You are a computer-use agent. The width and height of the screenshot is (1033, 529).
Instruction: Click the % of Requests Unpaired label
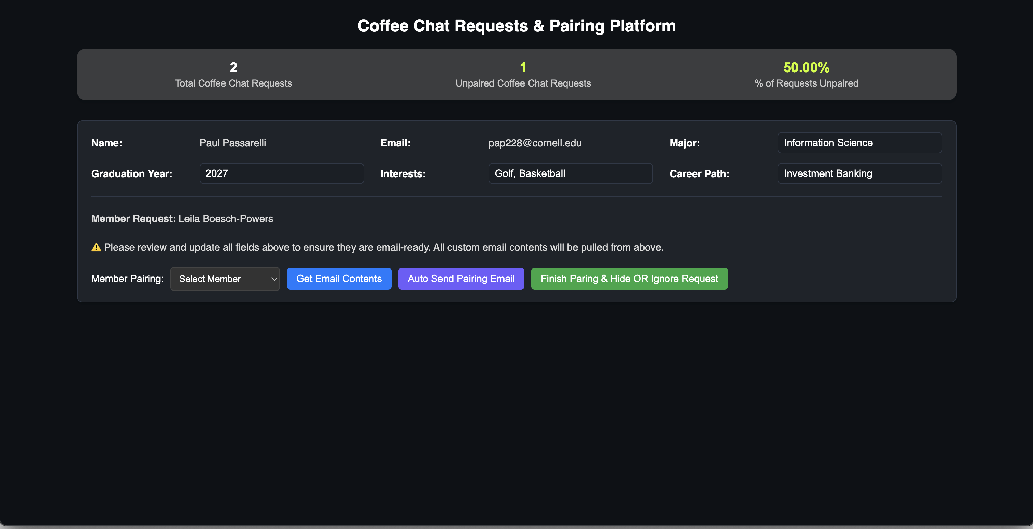806,83
